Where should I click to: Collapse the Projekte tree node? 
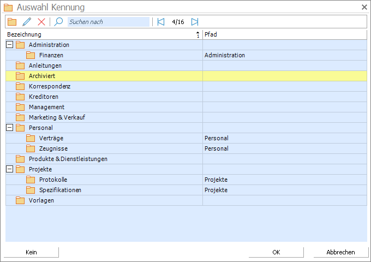(x=9, y=169)
